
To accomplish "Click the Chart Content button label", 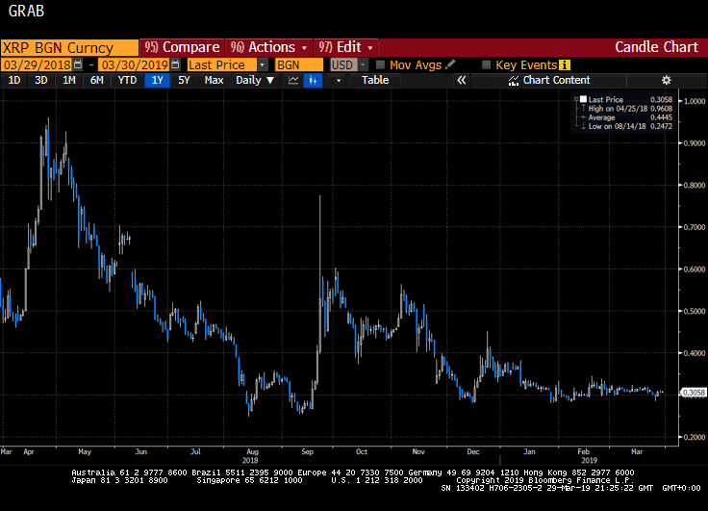I will (556, 81).
